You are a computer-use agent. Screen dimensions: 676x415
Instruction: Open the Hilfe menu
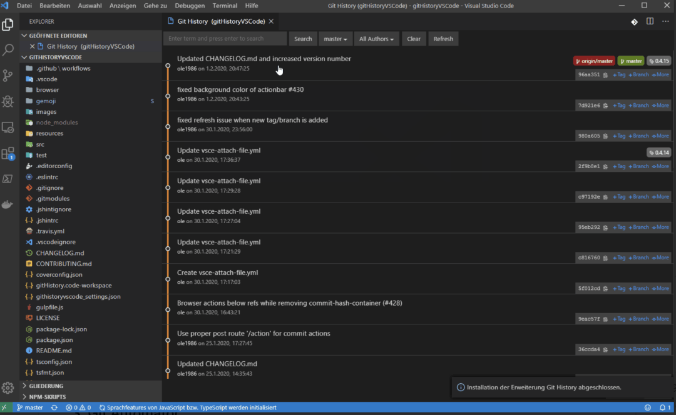pyautogui.click(x=252, y=6)
